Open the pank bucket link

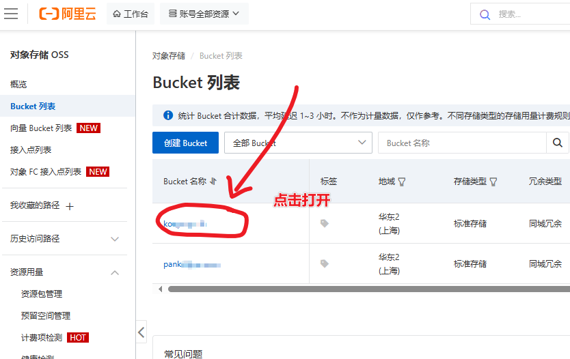click(x=191, y=264)
